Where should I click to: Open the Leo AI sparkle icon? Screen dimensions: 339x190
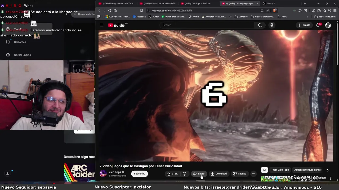[x=324, y=11]
